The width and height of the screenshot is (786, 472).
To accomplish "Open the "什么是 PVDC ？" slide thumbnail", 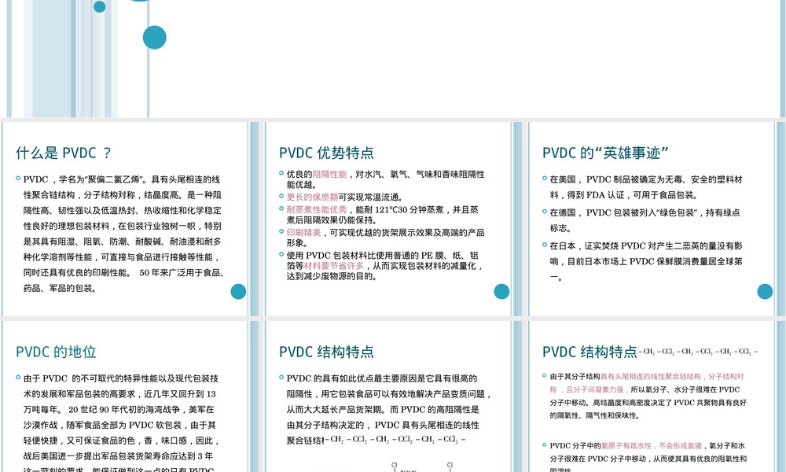I will point(130,219).
